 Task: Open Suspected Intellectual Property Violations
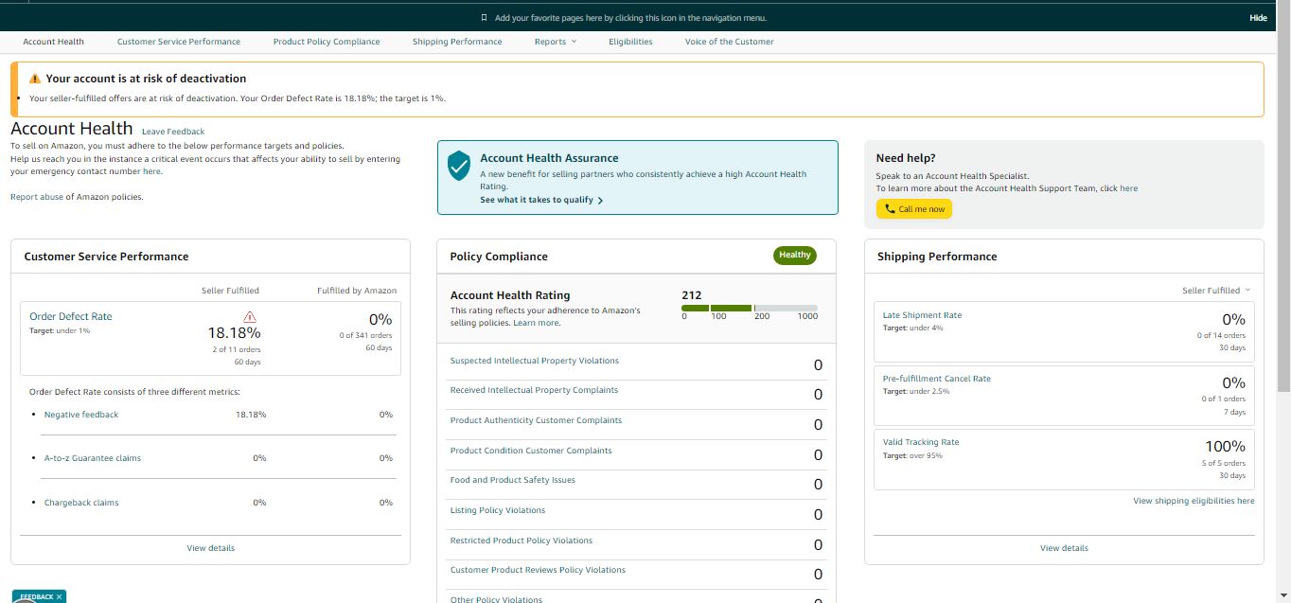[x=535, y=361]
